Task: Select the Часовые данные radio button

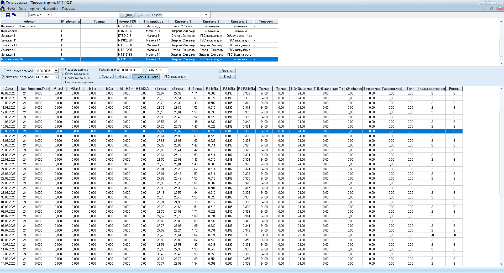Action: [62, 70]
